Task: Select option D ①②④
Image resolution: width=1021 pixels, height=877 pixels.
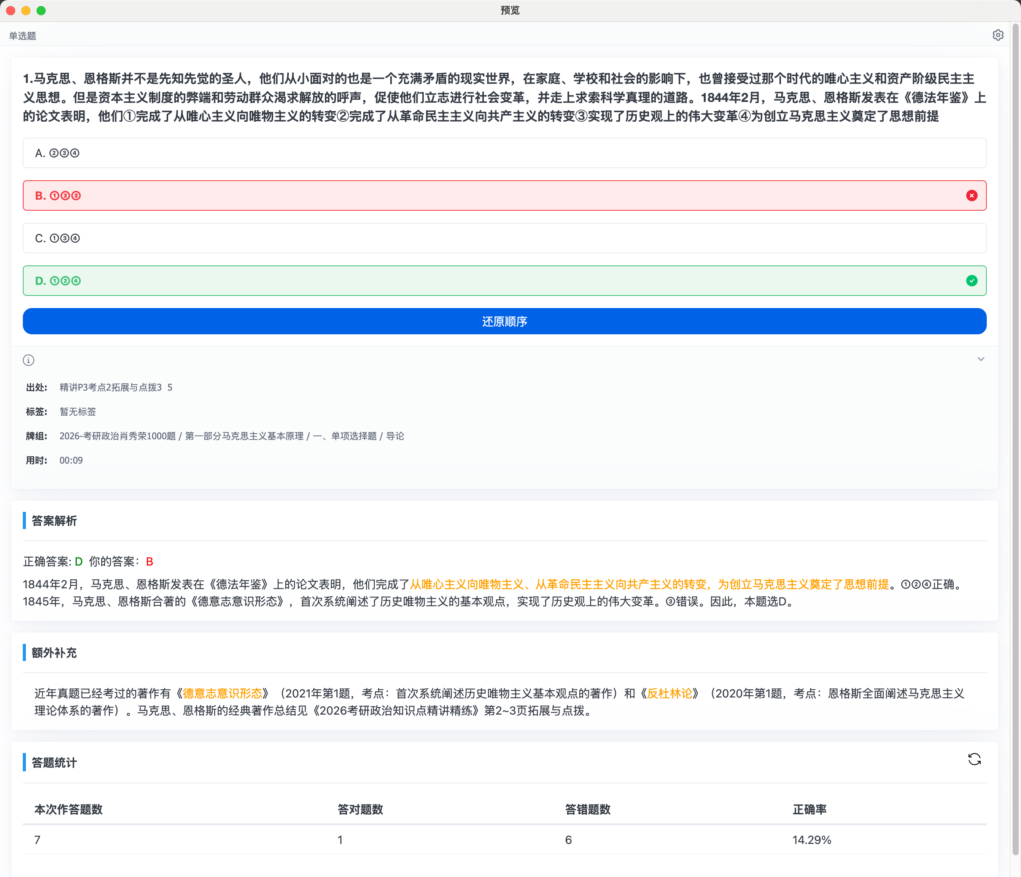Action: point(504,281)
